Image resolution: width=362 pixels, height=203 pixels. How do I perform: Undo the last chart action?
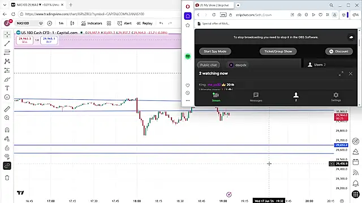(161, 23)
